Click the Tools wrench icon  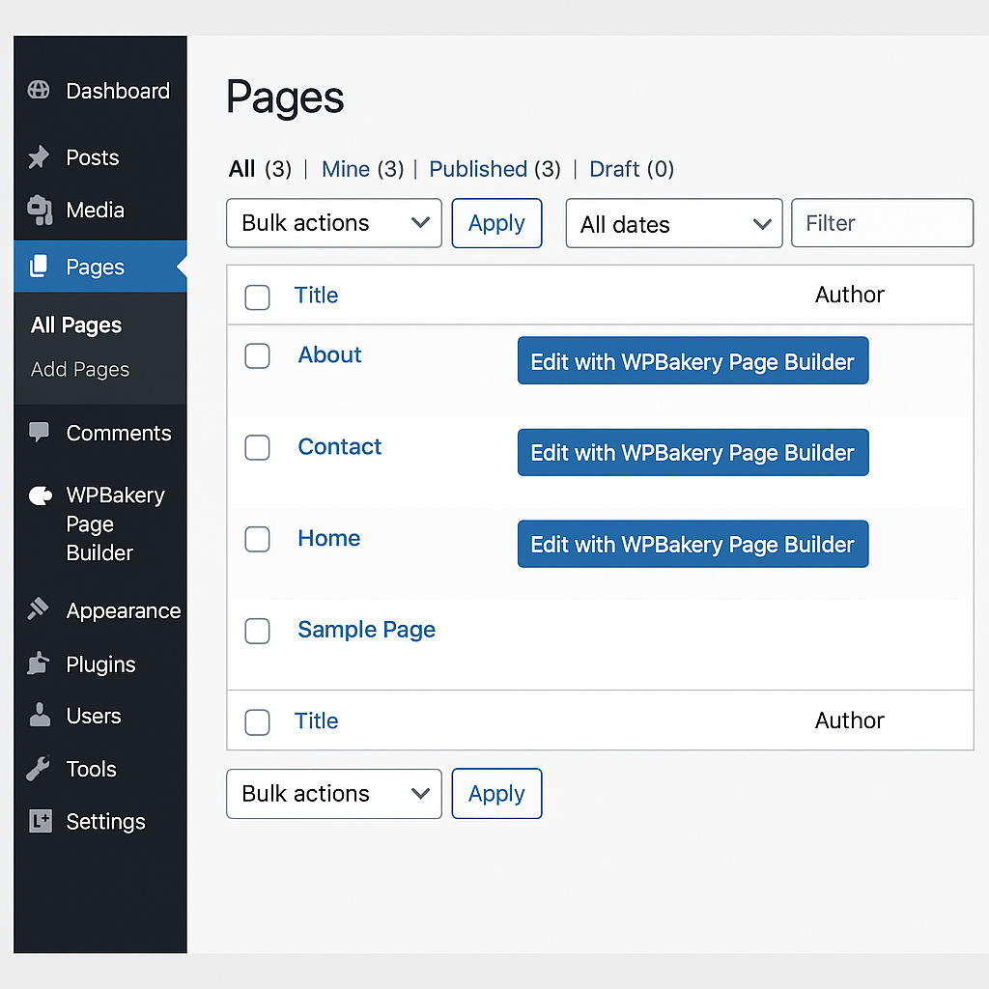tap(38, 768)
